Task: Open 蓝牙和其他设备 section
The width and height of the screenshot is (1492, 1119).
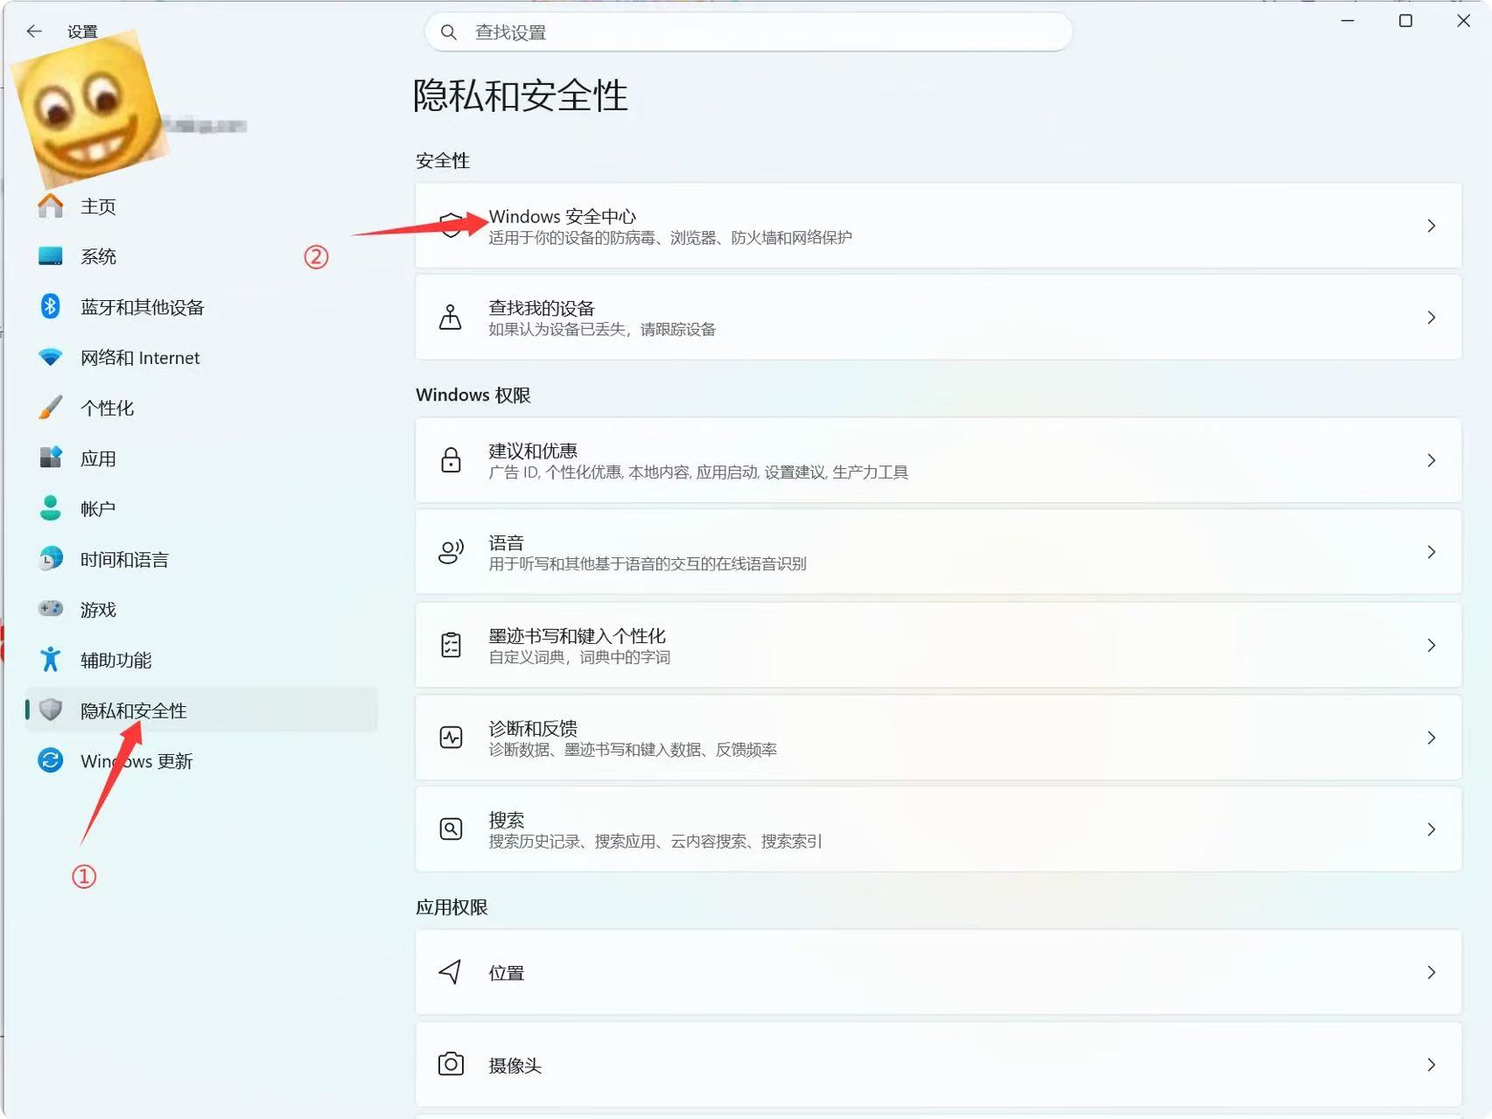Action: pos(143,307)
